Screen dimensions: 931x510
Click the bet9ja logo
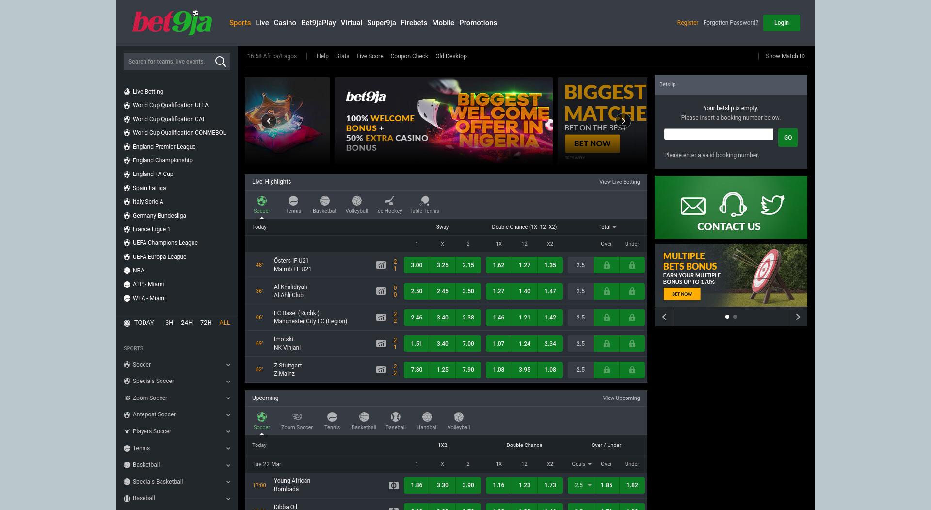click(172, 23)
